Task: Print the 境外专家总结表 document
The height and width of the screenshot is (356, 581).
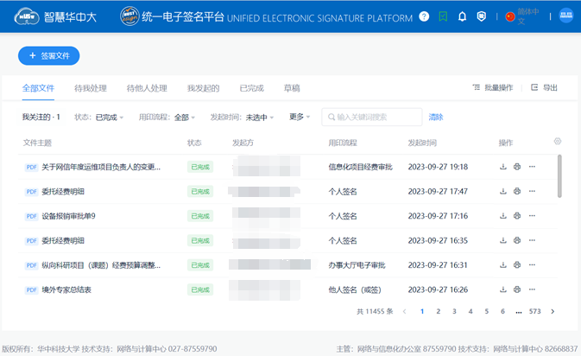Action: 517,289
